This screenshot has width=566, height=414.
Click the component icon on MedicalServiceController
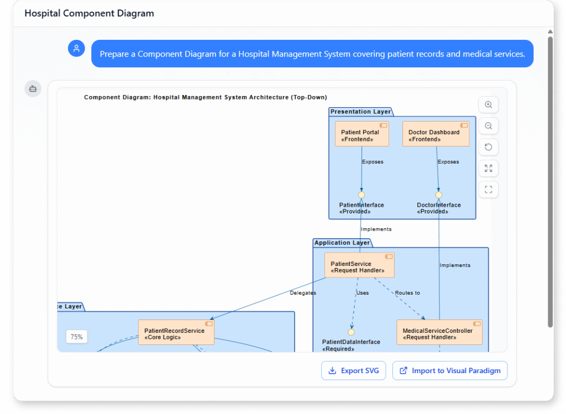tap(476, 323)
